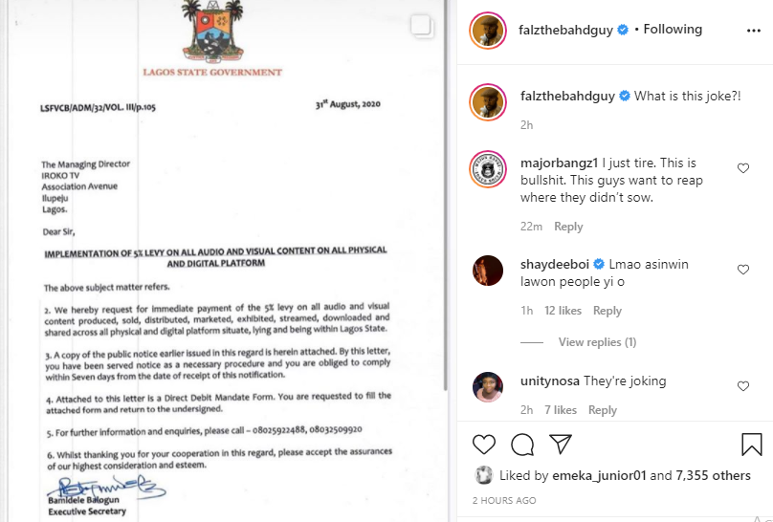Viewport: 773px width, 522px height.
Task: Like unitynosa's comment
Action: pyautogui.click(x=743, y=386)
